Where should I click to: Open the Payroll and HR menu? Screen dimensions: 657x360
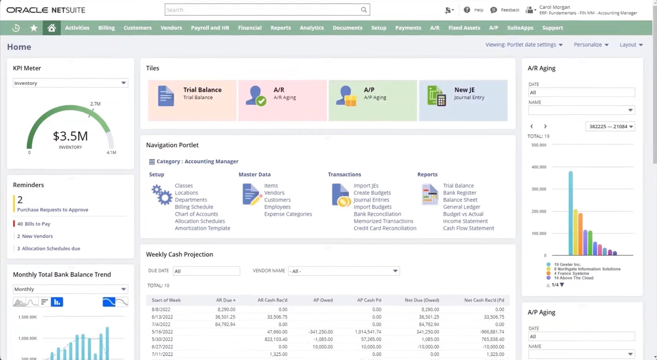click(x=210, y=28)
